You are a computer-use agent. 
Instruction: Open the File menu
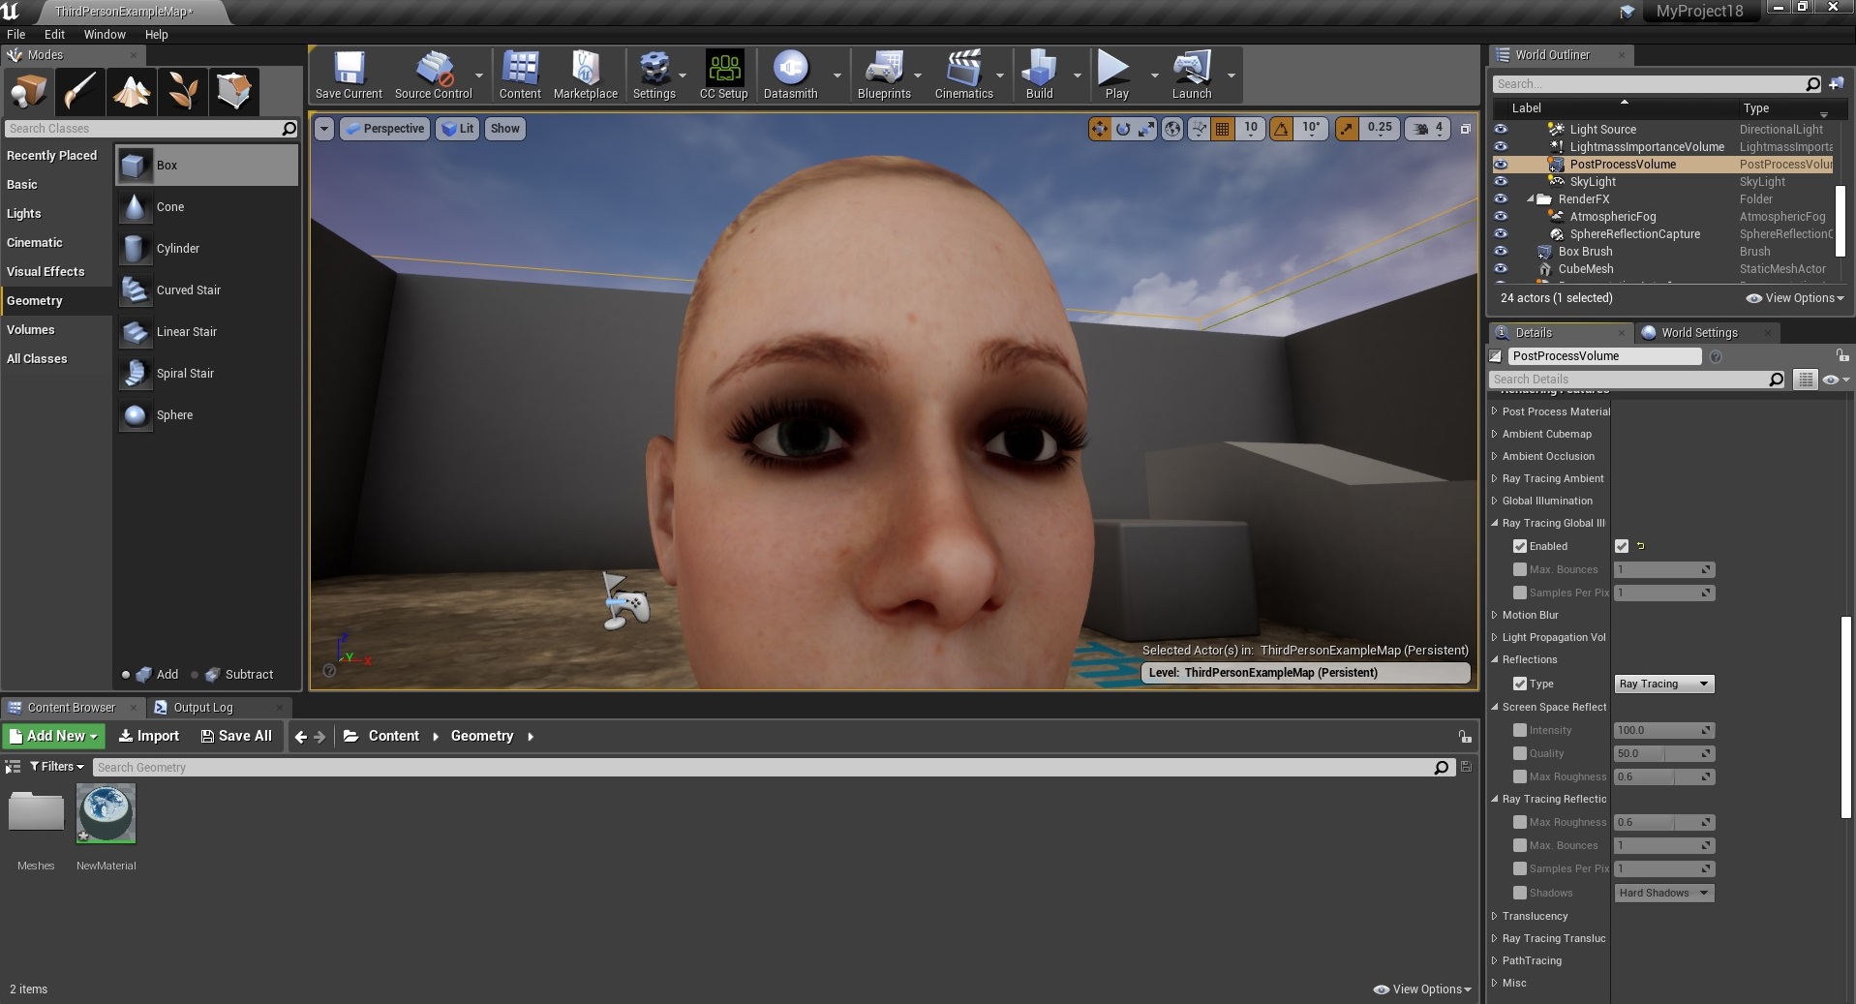pyautogui.click(x=16, y=34)
